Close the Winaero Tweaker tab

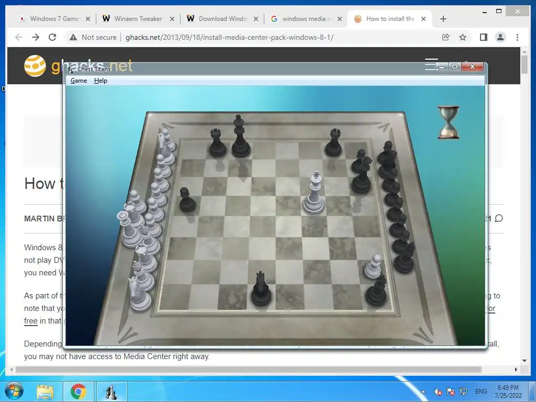172,19
